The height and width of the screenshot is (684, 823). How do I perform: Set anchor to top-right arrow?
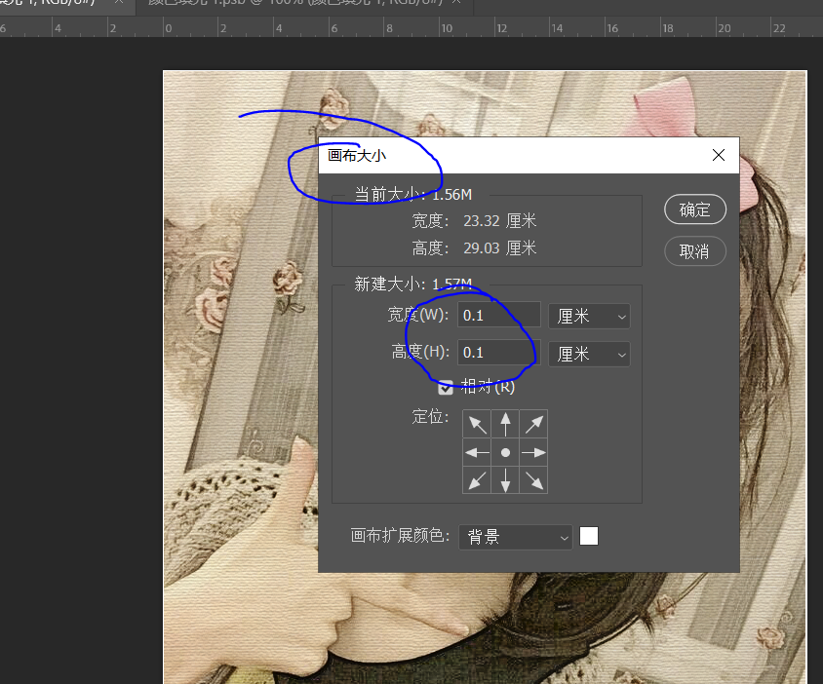533,424
